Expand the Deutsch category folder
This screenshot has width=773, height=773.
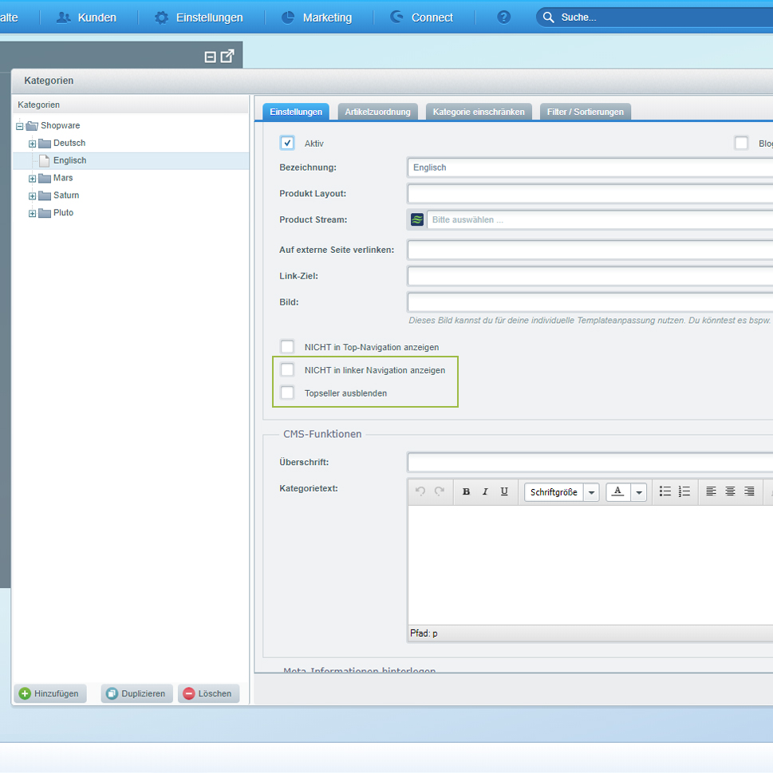(x=33, y=144)
